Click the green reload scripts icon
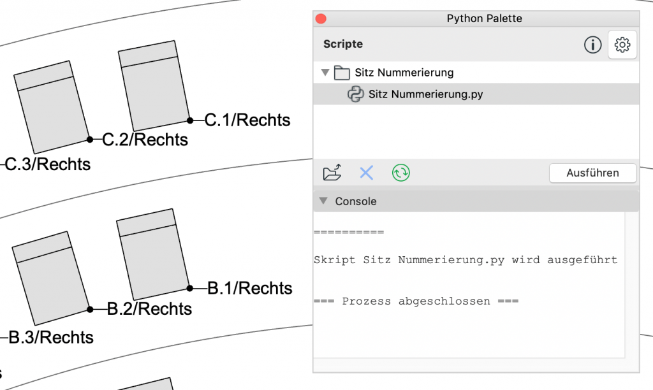Screen dimensions: 653x390 point(401,173)
